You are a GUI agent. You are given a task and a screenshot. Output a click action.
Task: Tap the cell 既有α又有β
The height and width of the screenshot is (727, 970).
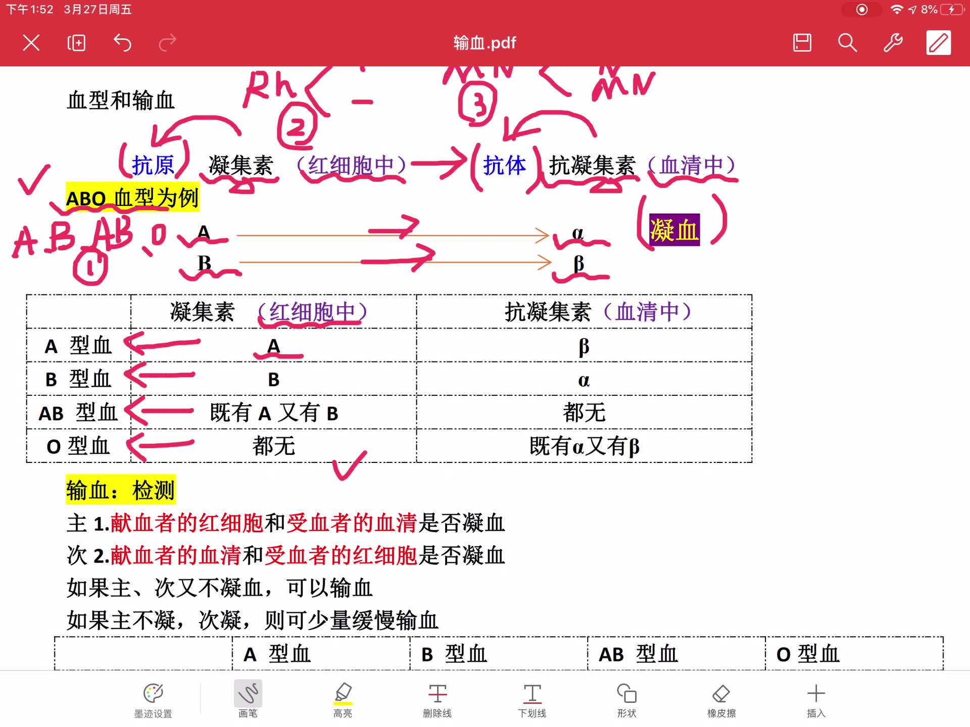(x=585, y=446)
